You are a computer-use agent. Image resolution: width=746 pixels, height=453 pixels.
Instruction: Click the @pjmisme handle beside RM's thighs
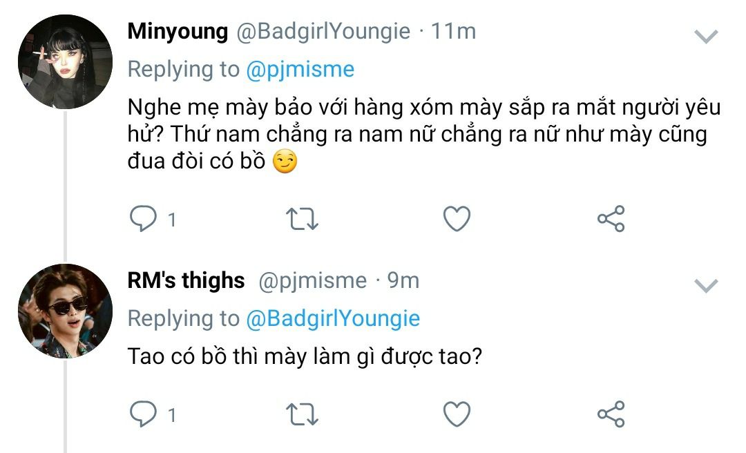click(x=313, y=281)
